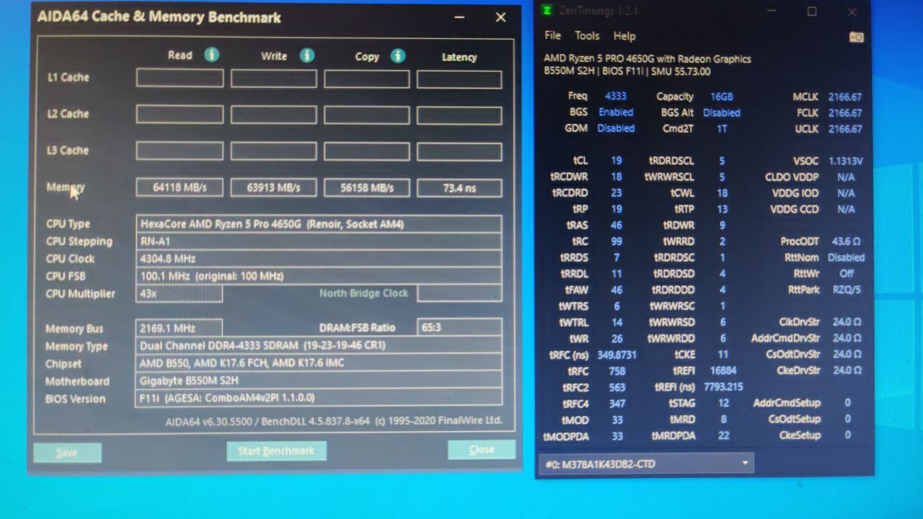
Task: Click the L1 Cache Latency result field
Action: coord(459,79)
